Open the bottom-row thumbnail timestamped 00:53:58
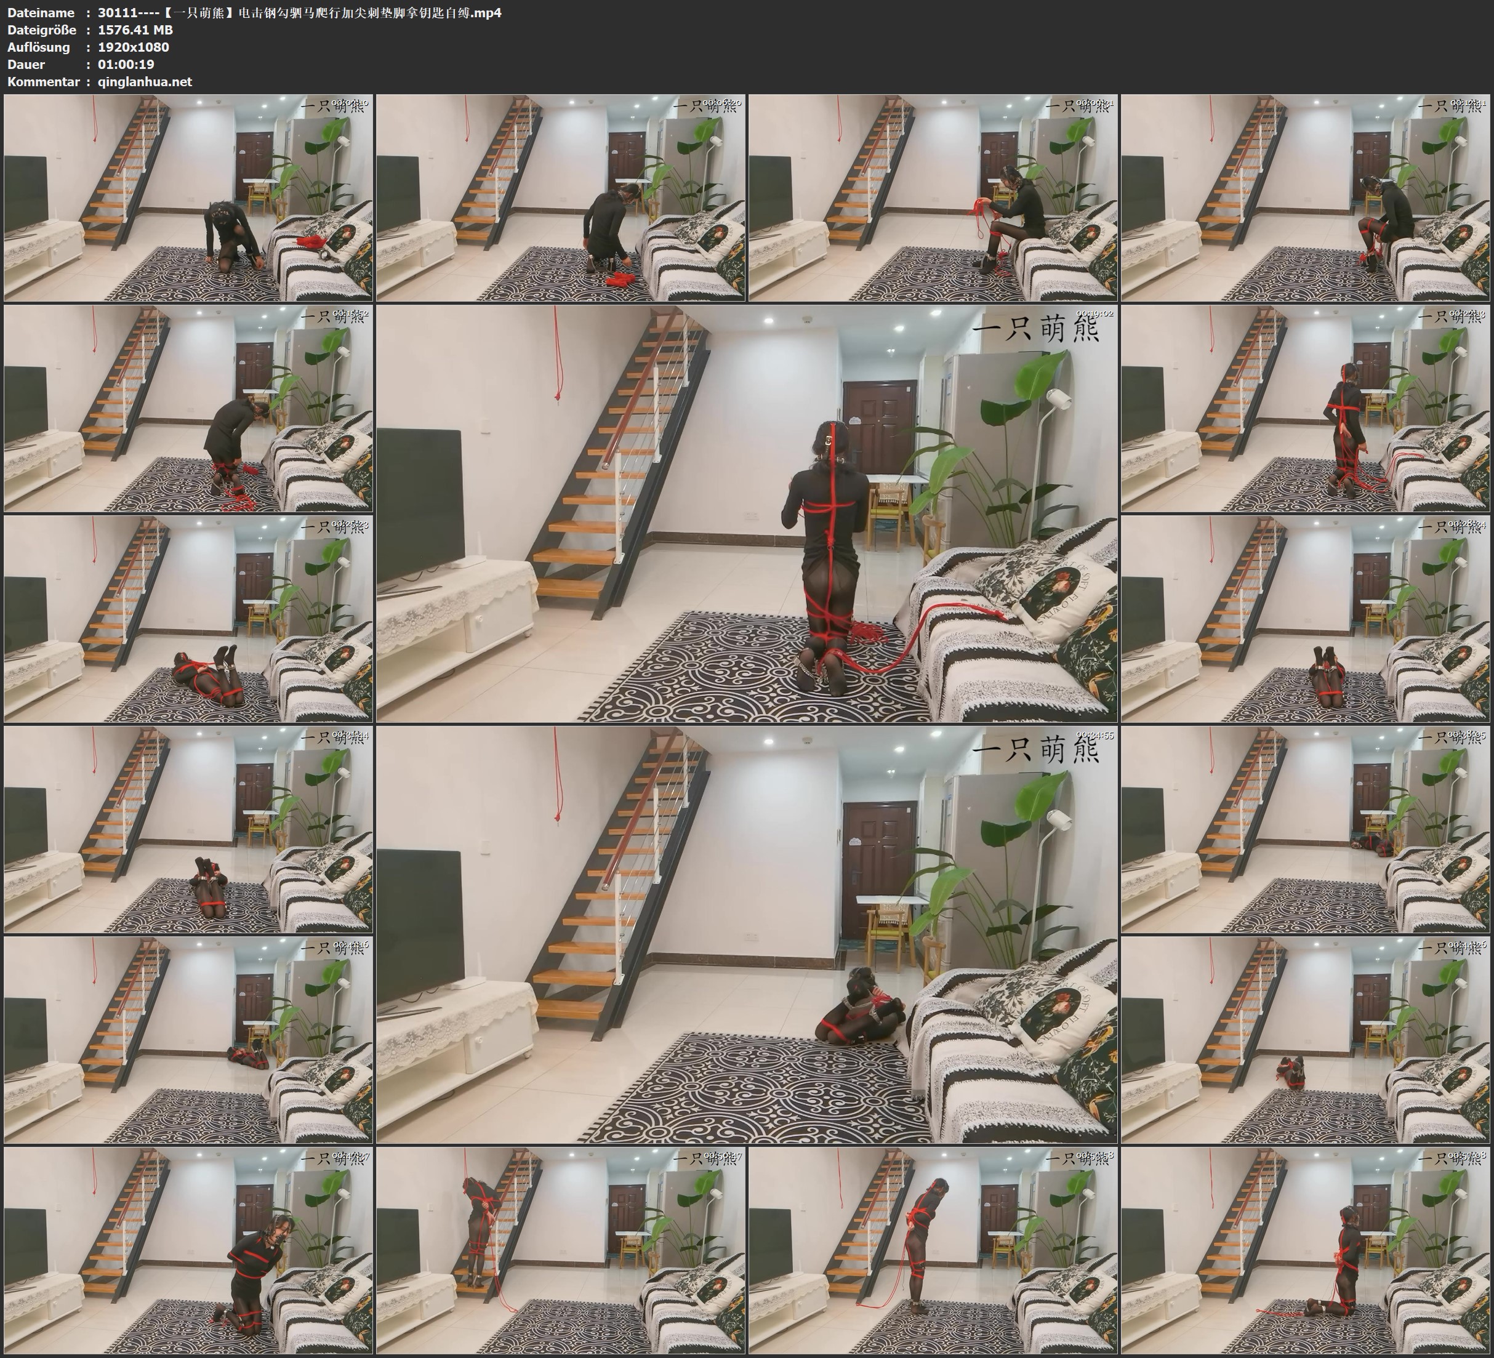1494x1358 pixels. [933, 1250]
